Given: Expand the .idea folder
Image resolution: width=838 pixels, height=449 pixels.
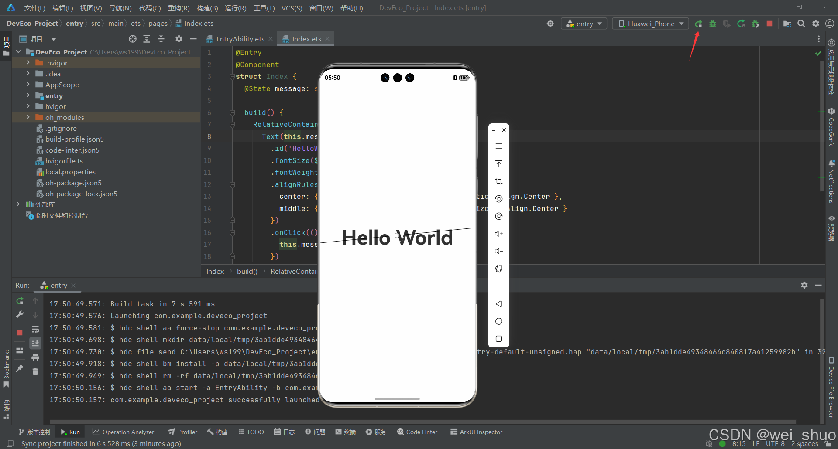Looking at the screenshot, I should coord(28,74).
